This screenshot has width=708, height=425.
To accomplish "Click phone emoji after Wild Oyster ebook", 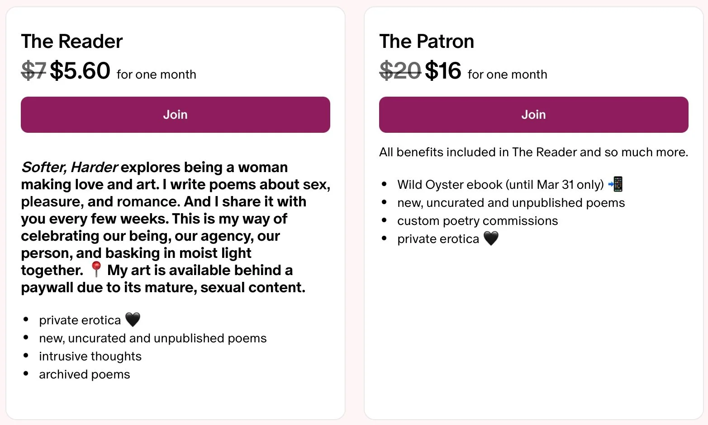I will (x=616, y=184).
